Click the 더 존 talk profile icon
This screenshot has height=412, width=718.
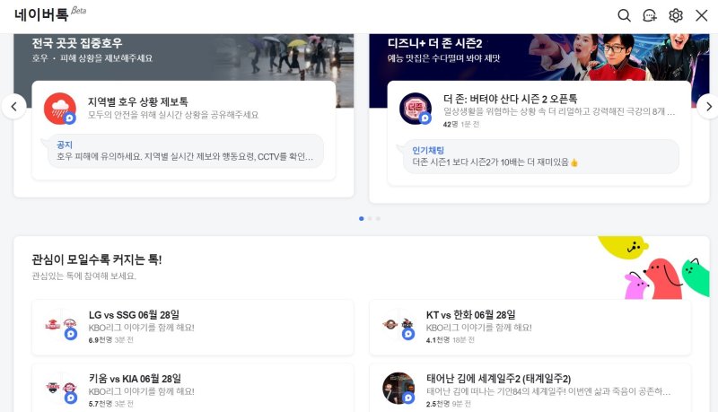(x=416, y=108)
